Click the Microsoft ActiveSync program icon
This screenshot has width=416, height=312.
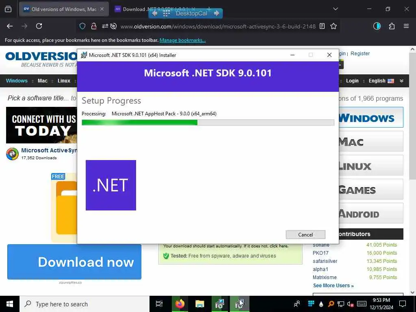[x=12, y=154]
